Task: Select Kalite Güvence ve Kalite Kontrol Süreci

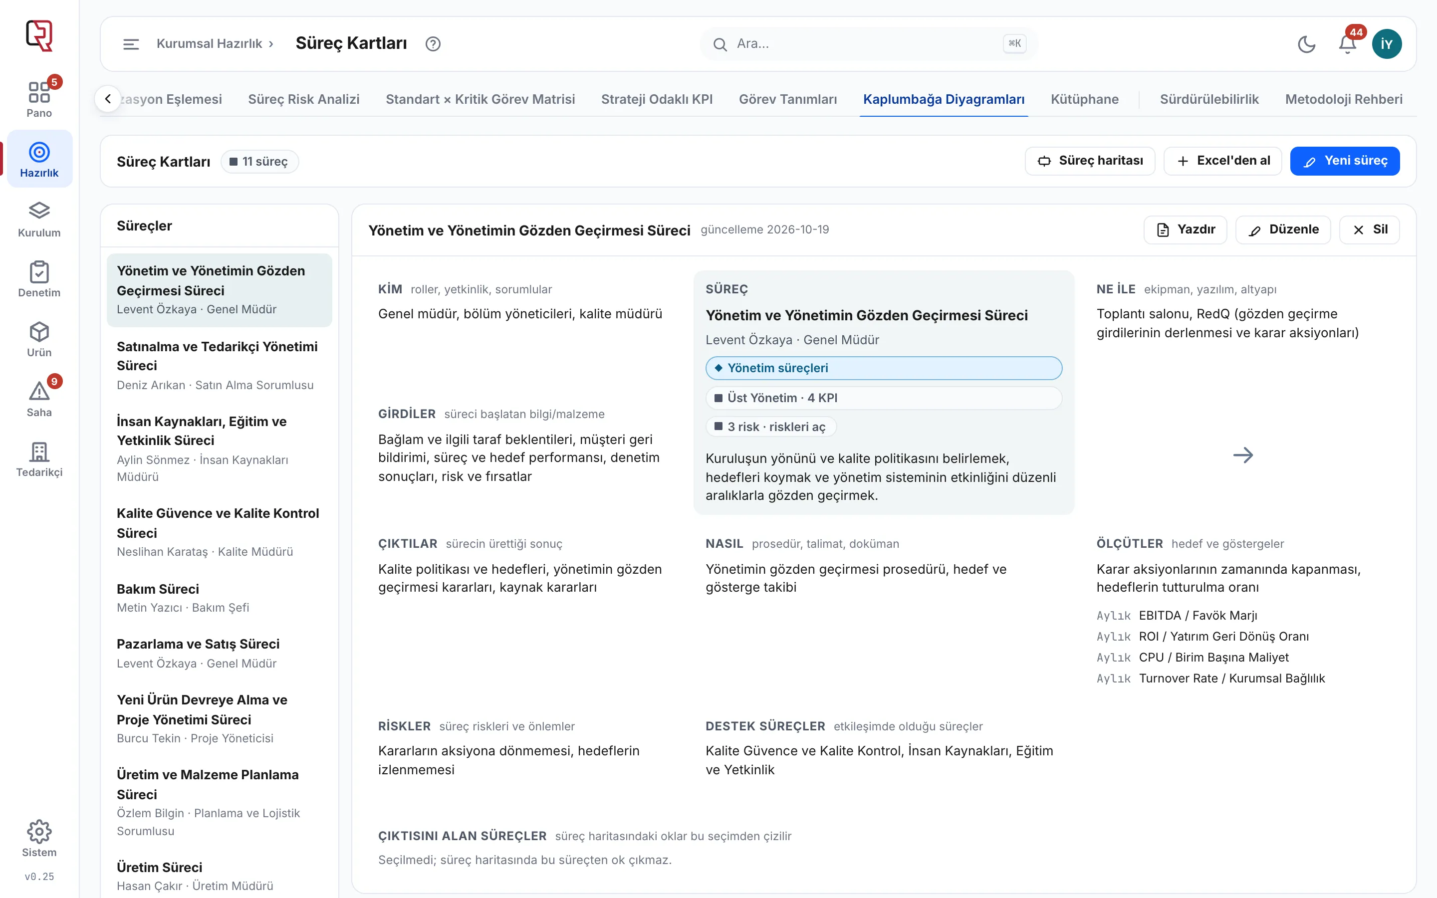Action: click(x=219, y=532)
